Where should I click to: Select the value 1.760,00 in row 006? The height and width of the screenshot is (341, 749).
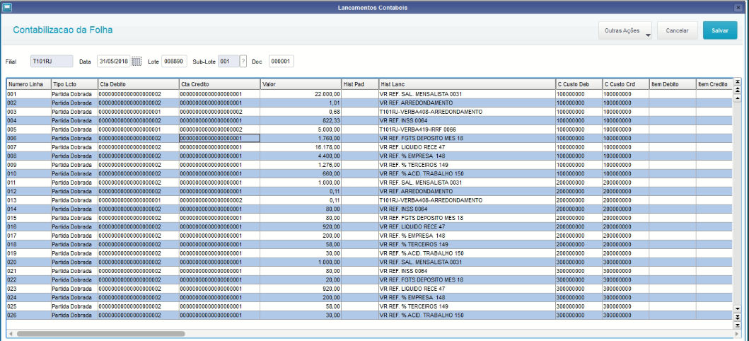[301, 138]
